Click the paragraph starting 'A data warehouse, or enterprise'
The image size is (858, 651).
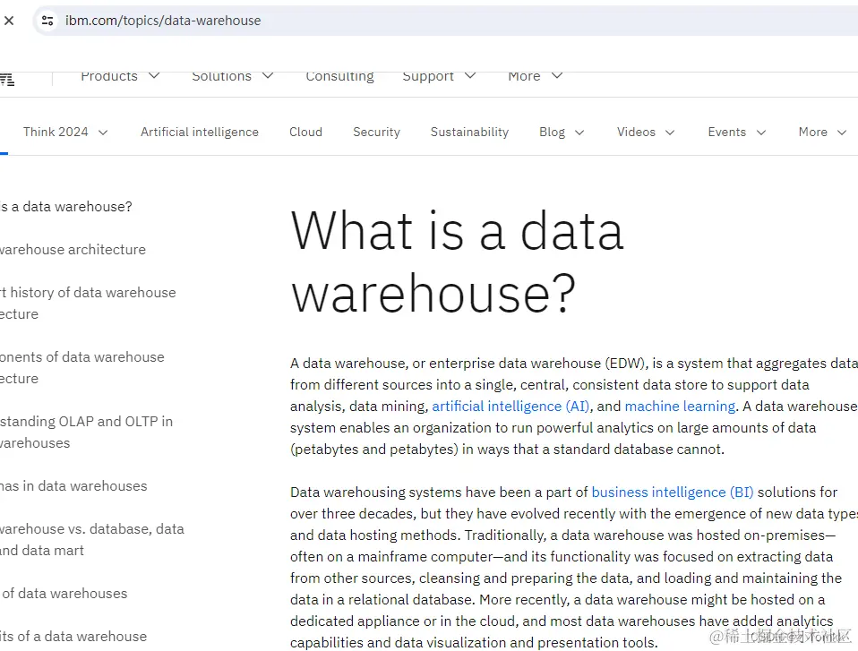573,407
